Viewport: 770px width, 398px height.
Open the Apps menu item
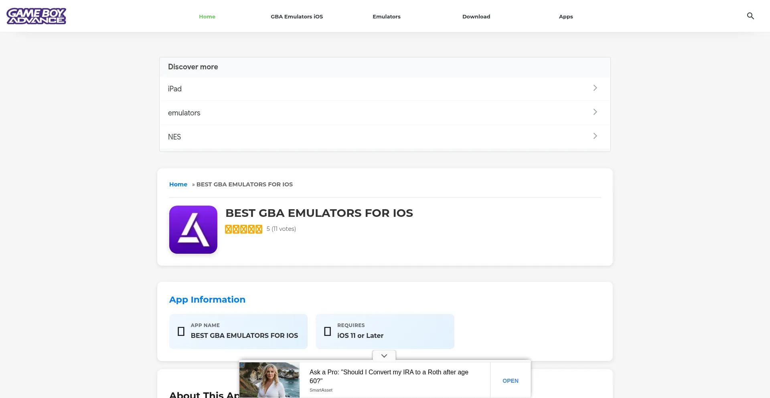(566, 16)
